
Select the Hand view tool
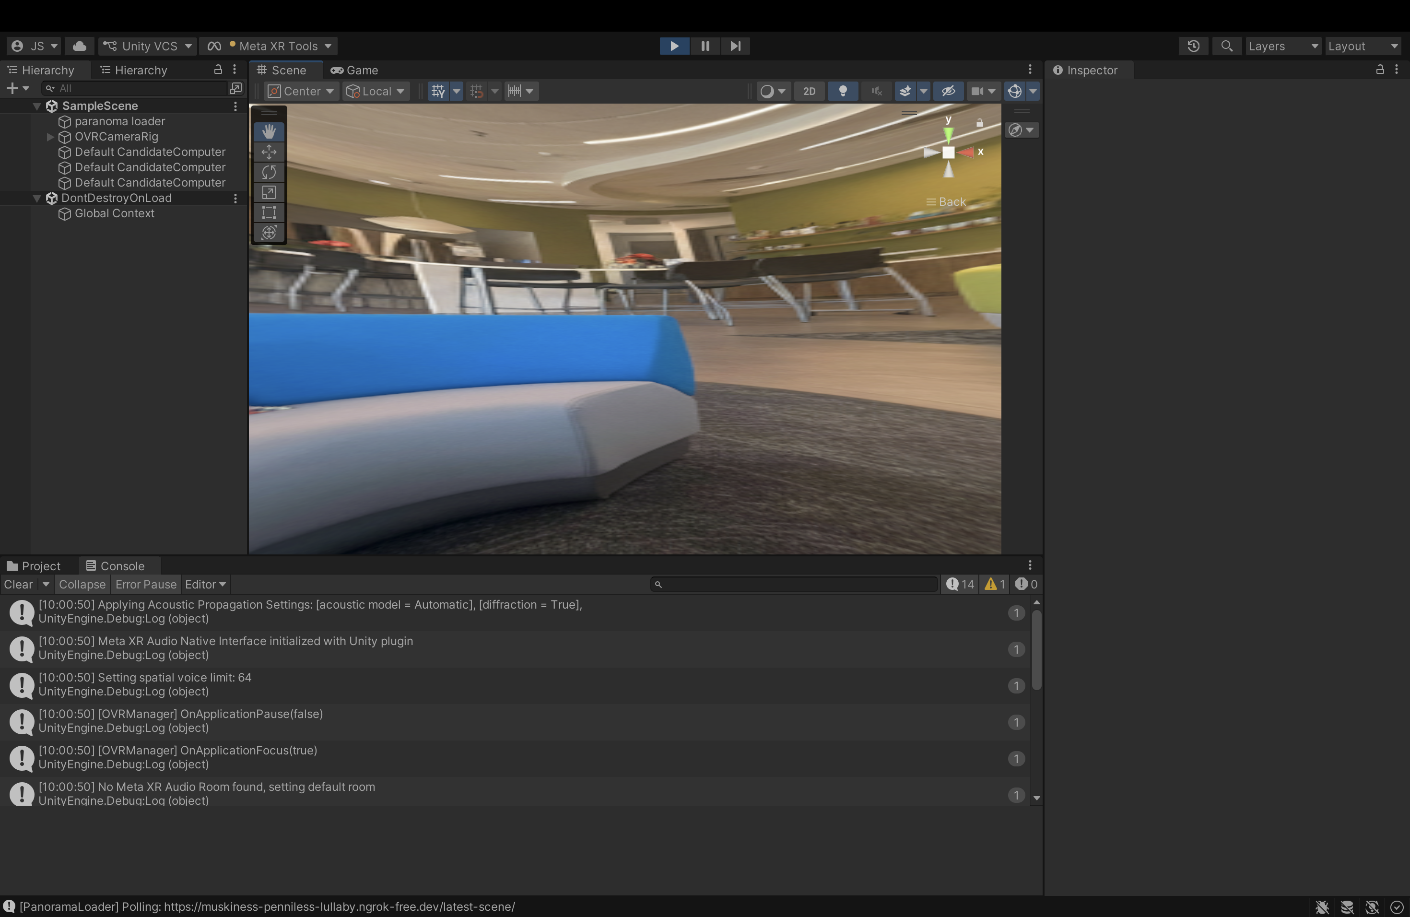(269, 131)
